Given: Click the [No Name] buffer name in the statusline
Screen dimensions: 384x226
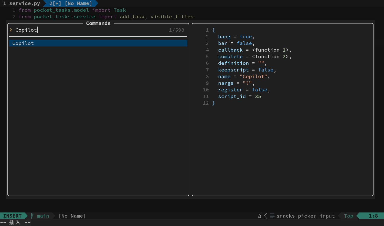Looking at the screenshot, I should click(x=72, y=216).
